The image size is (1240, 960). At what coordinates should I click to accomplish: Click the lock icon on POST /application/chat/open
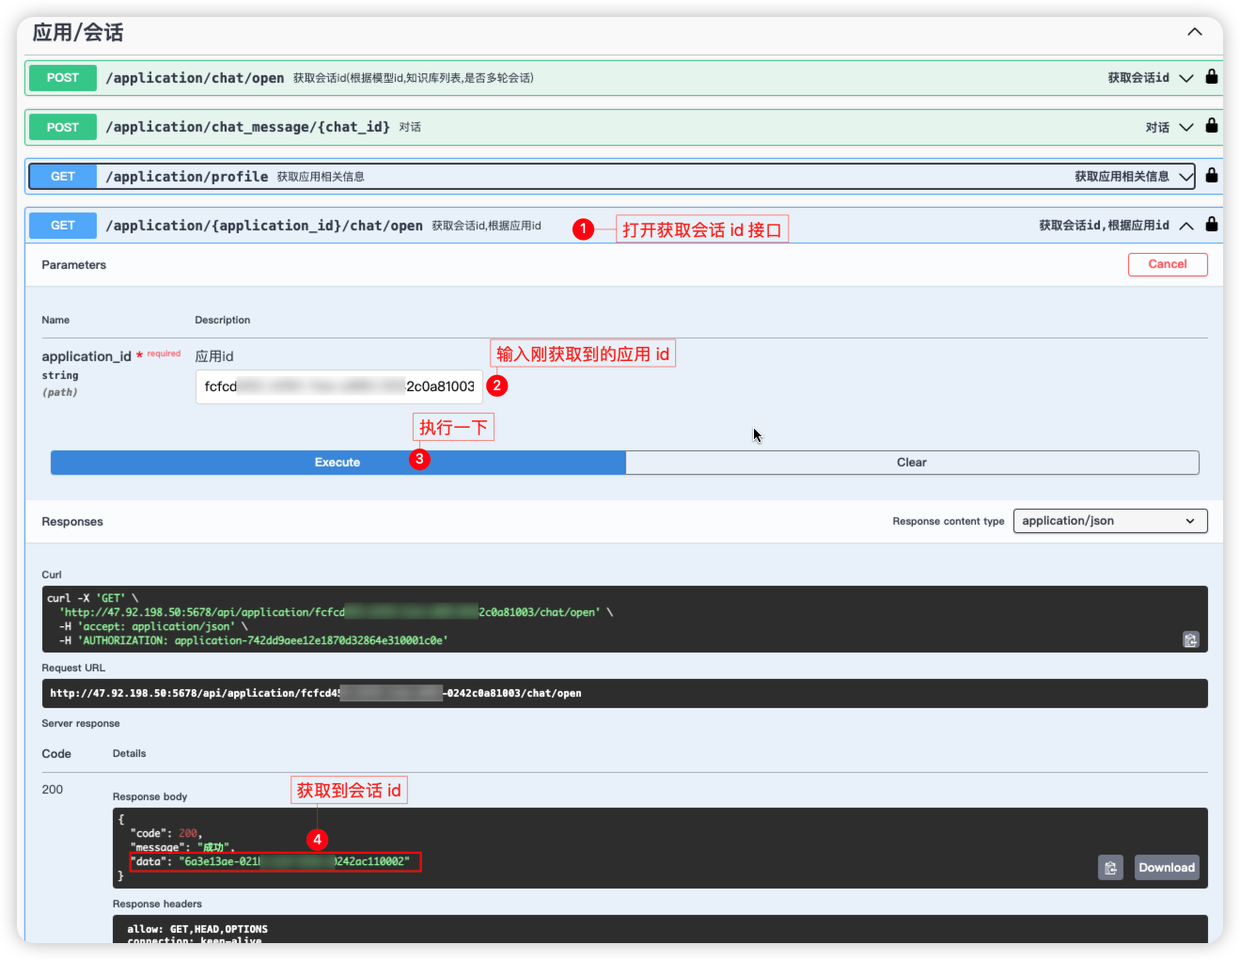click(1211, 77)
